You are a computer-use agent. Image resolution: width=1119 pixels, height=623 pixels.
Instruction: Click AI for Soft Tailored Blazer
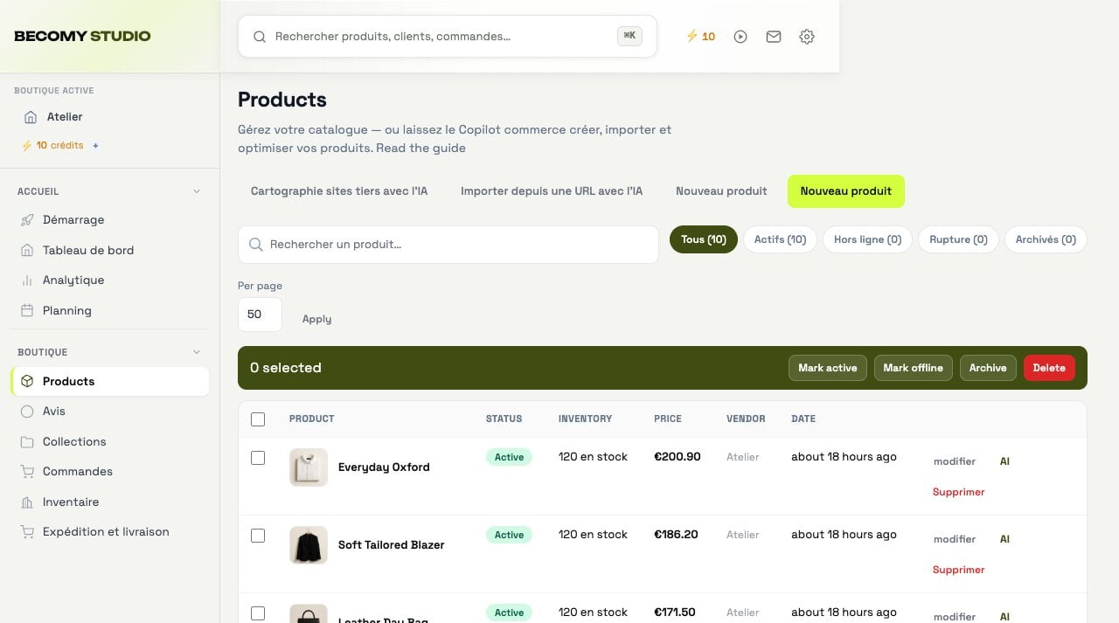coord(1004,539)
